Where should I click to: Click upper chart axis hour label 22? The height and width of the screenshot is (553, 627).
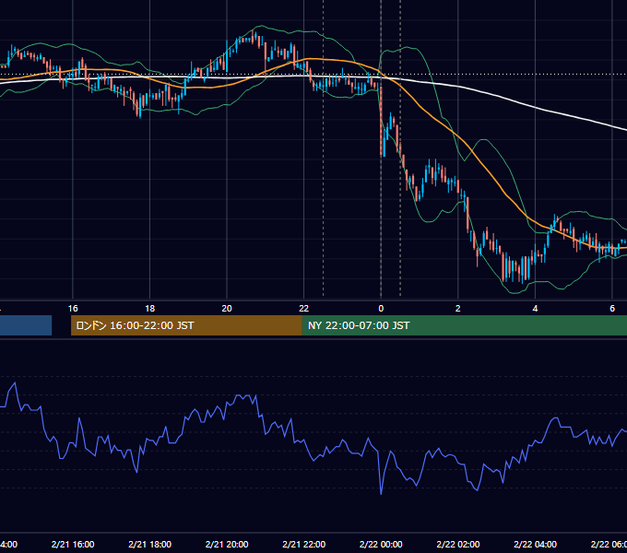tap(304, 309)
